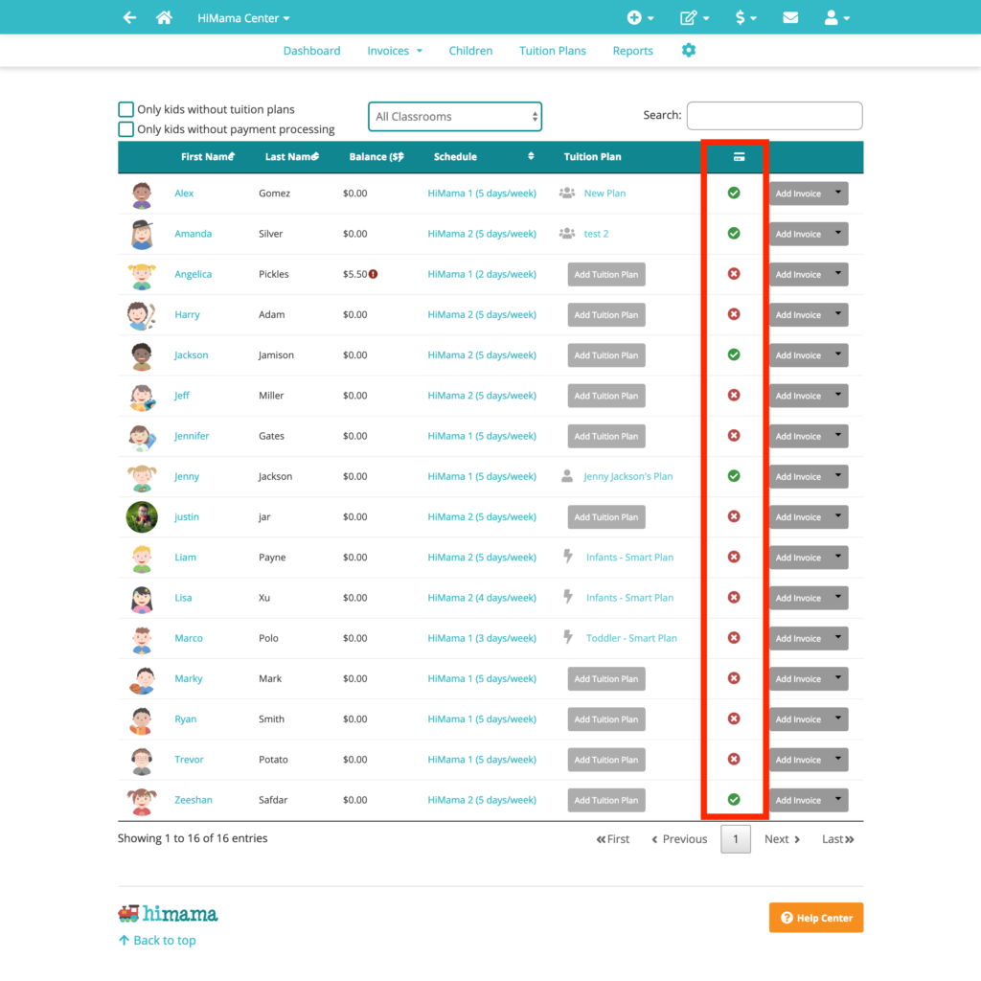Viewport: 981px width, 981px height.
Task: Enable Only kids without payment processing
Action: click(x=125, y=129)
